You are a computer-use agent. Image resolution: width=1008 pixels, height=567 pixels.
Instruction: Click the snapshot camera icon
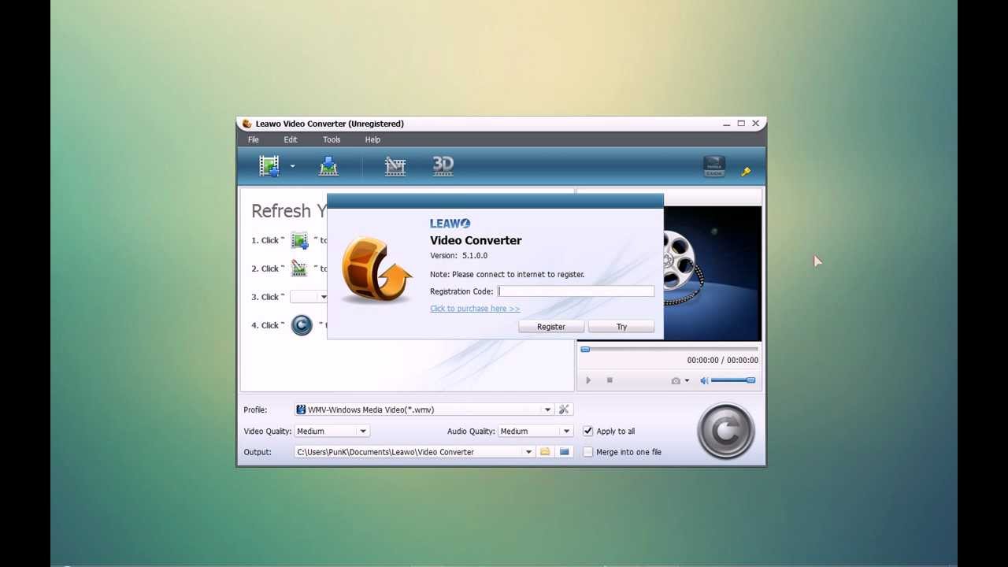pos(676,381)
